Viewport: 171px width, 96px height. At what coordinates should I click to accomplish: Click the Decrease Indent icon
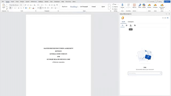pyautogui.click(x=49, y=5)
